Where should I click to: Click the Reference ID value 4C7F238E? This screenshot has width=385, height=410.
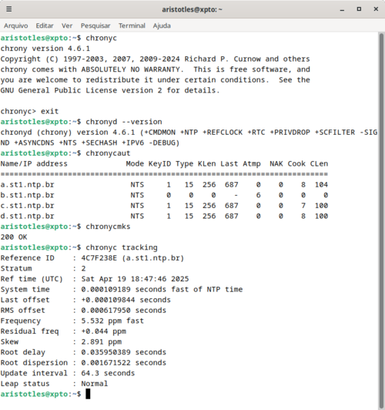[99, 258]
